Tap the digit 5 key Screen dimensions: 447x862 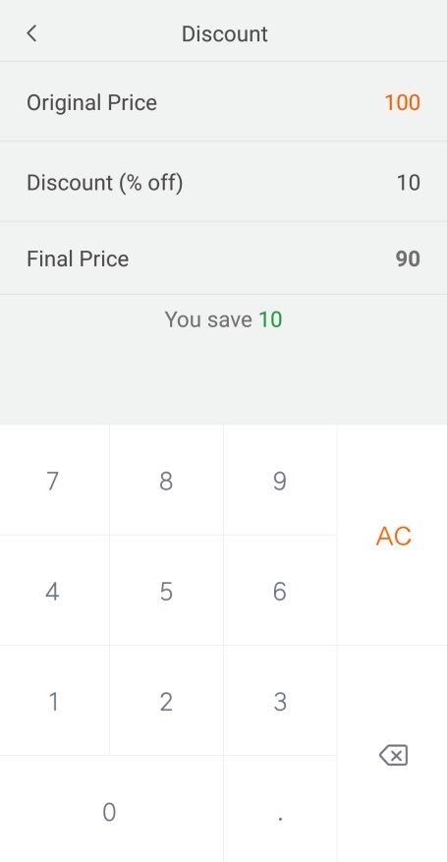[166, 591]
